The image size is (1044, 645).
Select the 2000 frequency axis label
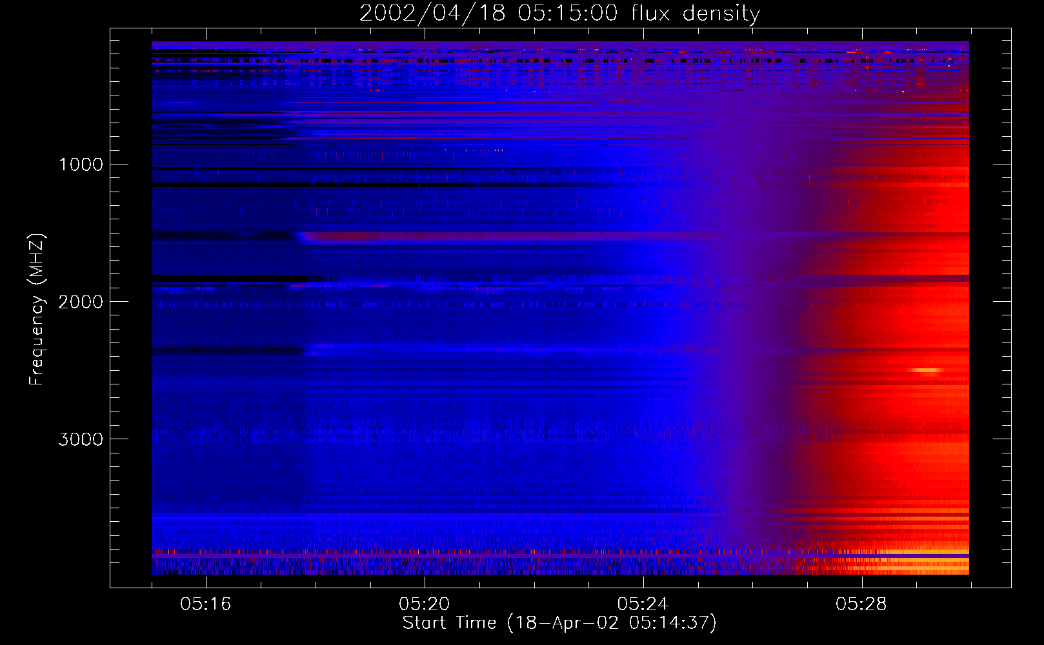click(x=81, y=302)
